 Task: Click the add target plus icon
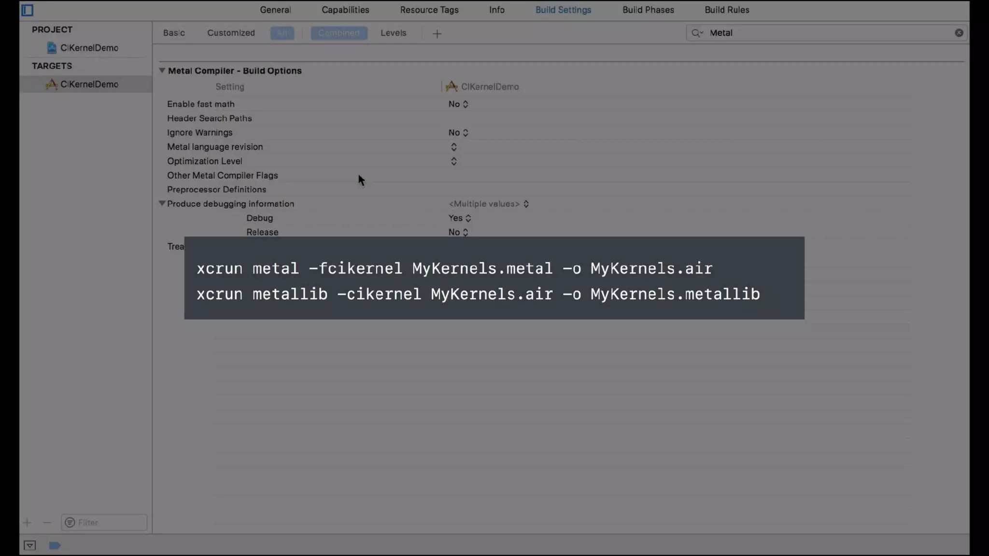click(27, 523)
